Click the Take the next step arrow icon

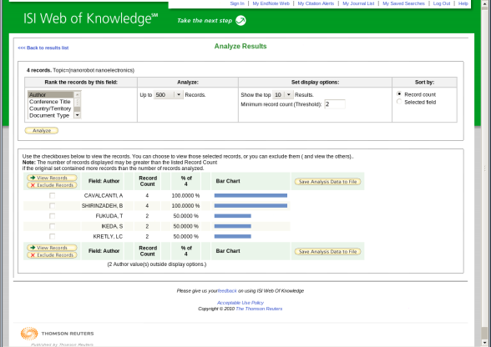click(x=240, y=21)
